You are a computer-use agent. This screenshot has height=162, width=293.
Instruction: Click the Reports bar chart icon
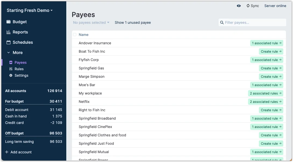pos(8,32)
